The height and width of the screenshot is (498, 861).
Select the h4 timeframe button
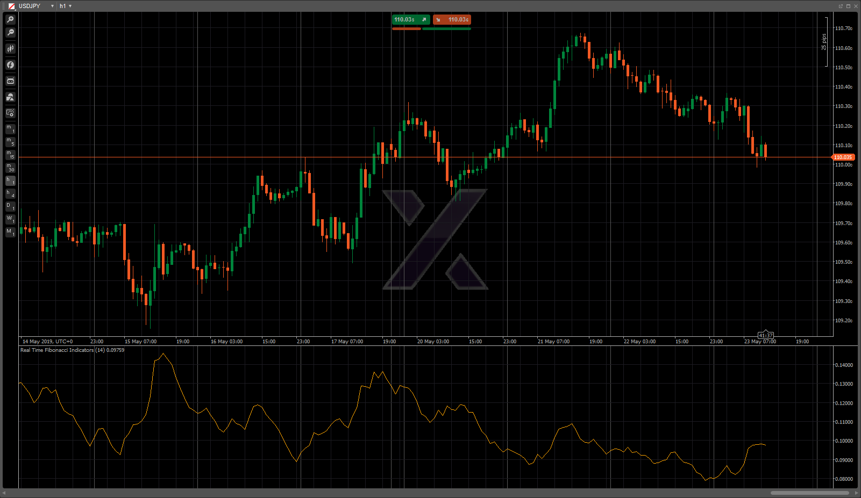[10, 194]
